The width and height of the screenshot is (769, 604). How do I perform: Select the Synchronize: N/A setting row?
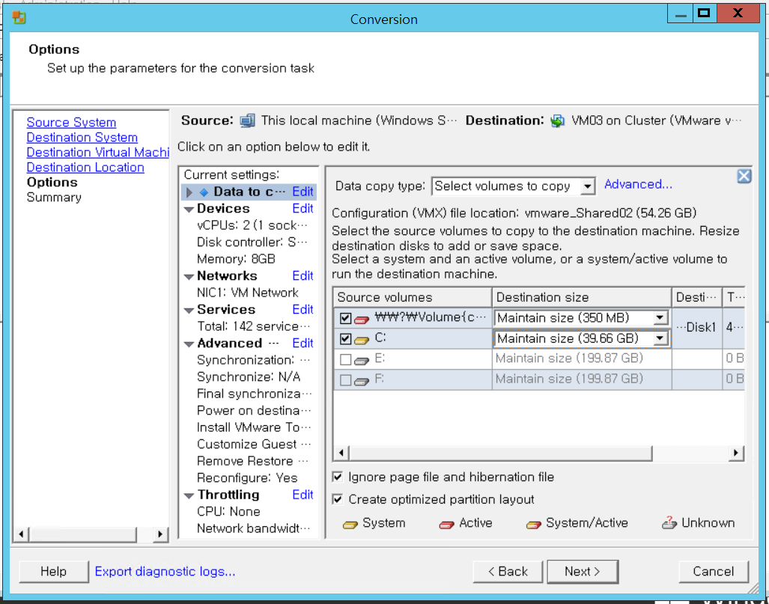(249, 377)
